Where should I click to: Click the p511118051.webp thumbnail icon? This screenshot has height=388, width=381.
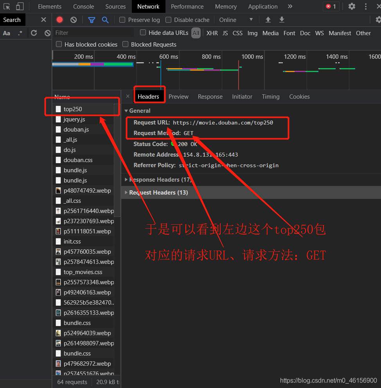coord(58,231)
